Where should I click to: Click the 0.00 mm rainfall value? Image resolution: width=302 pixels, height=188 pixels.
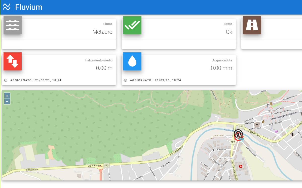(221, 68)
